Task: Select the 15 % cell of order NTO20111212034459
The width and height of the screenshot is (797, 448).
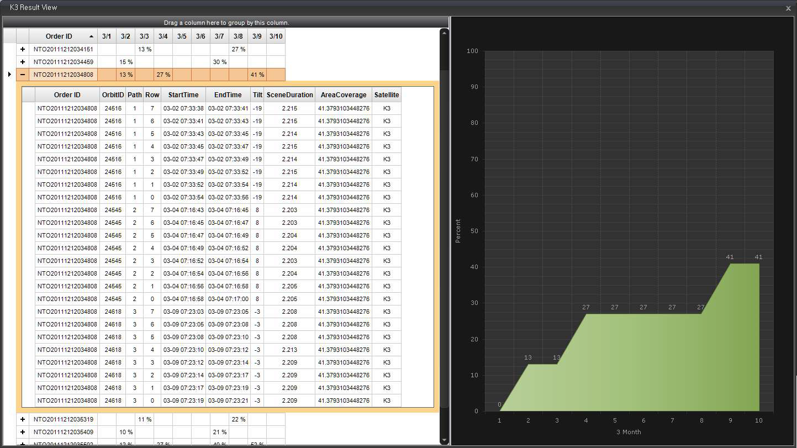Action: click(126, 62)
